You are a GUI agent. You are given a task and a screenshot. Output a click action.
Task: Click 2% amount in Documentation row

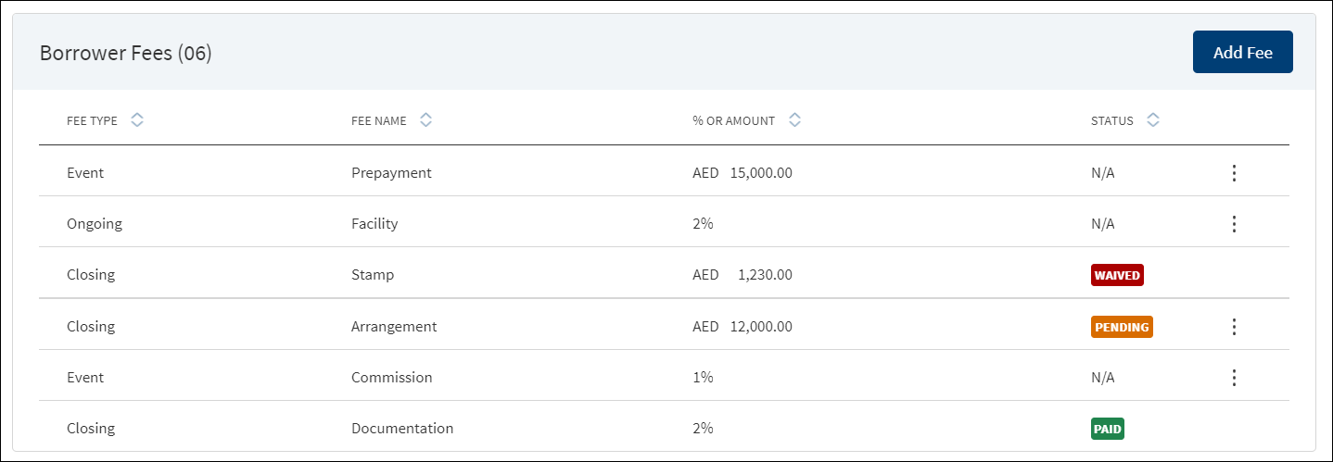pyautogui.click(x=703, y=429)
